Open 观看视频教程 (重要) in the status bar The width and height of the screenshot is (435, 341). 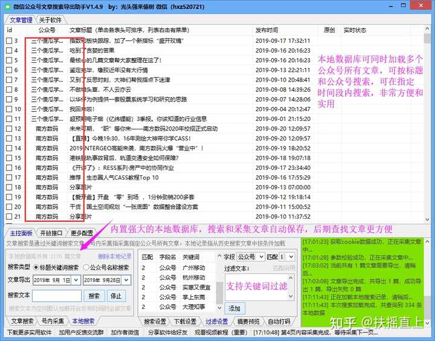point(221,333)
